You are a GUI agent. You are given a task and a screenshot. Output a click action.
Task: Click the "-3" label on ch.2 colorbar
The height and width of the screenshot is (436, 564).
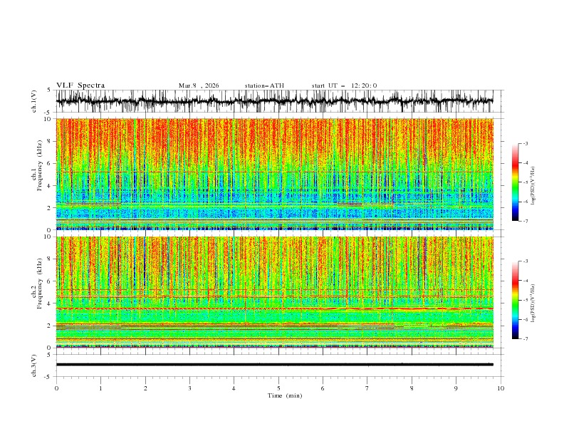(525, 261)
